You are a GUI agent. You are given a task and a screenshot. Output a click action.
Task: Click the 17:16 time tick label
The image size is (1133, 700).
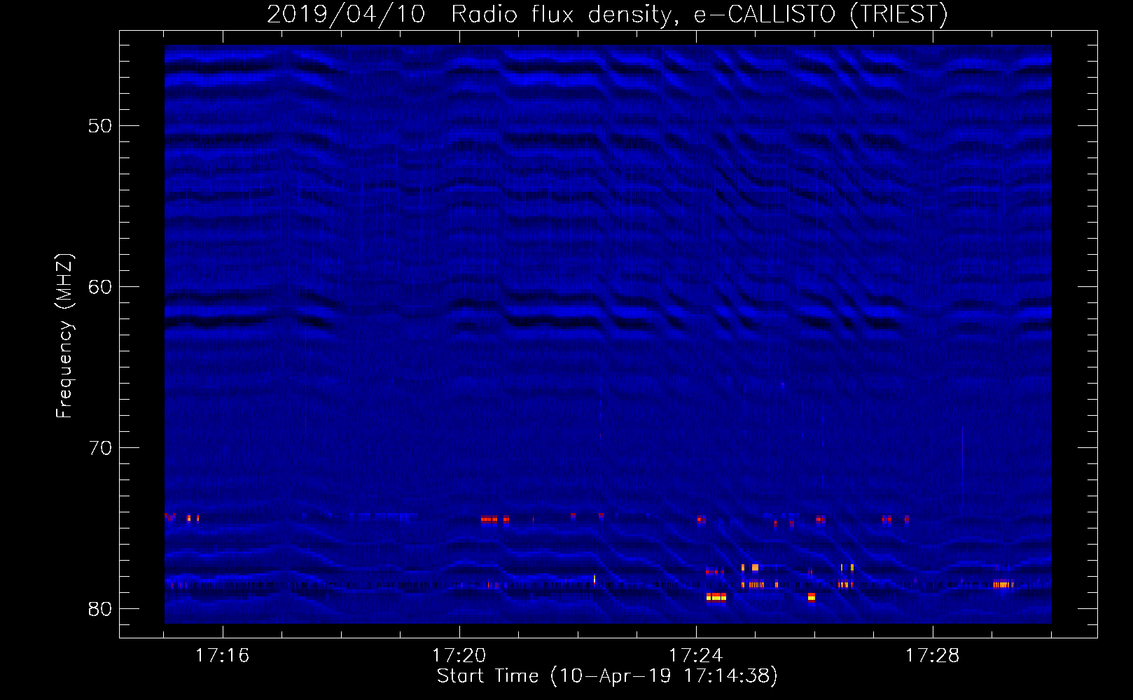222,655
